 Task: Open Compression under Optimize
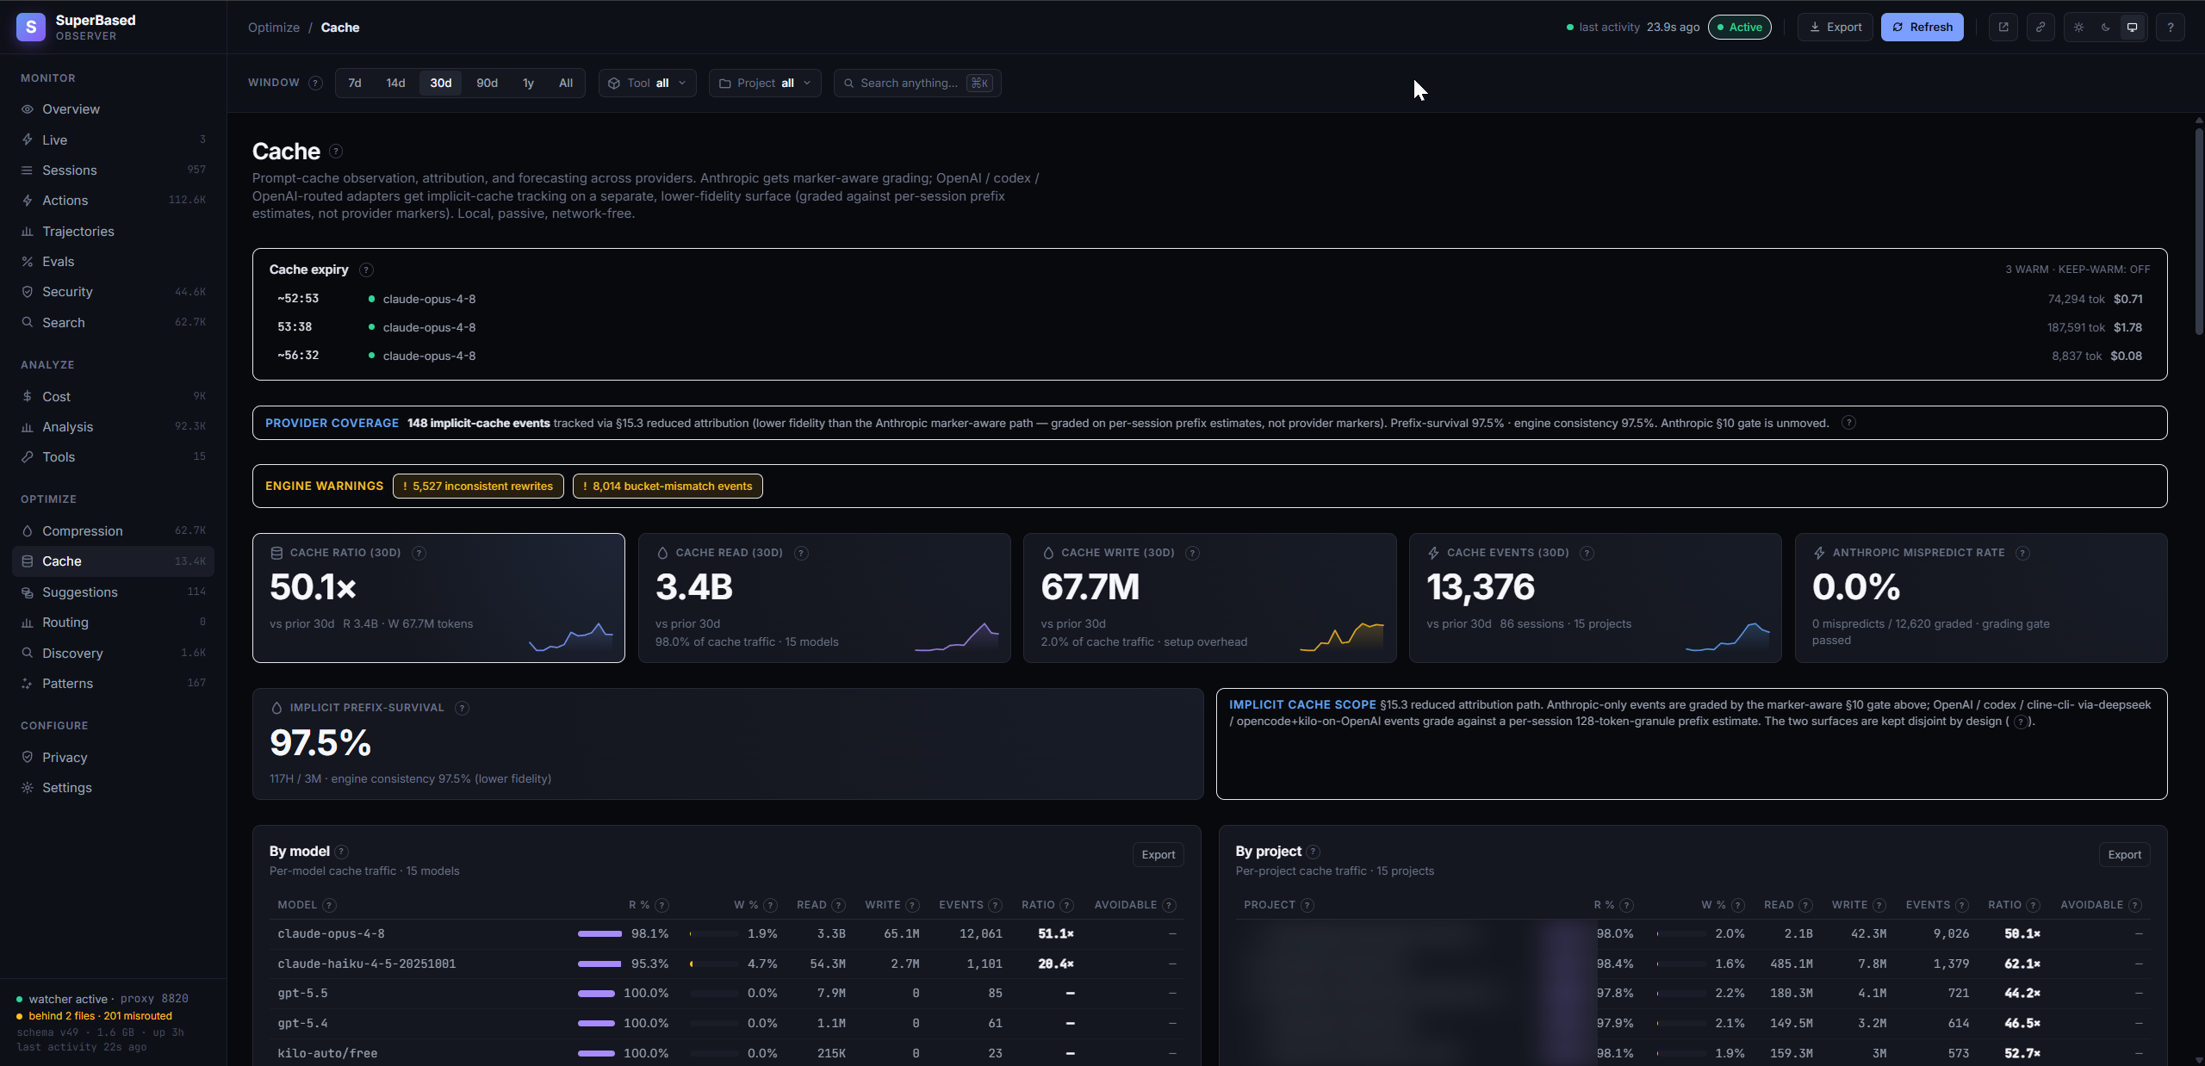tap(113, 531)
